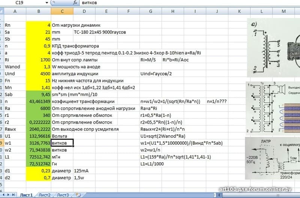The image size is (300, 198).
Task: Select the green cell with value 71,943838
Action: (39, 150)
